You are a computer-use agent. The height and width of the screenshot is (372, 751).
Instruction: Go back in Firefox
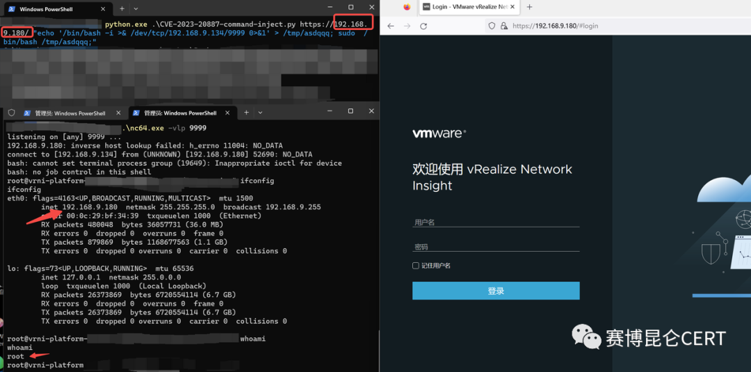tap(390, 26)
